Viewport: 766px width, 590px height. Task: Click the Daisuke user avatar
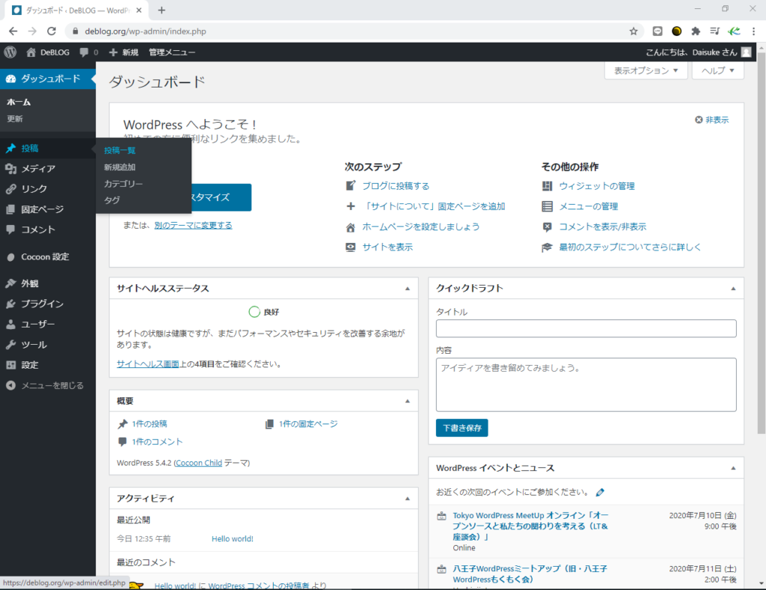click(746, 52)
